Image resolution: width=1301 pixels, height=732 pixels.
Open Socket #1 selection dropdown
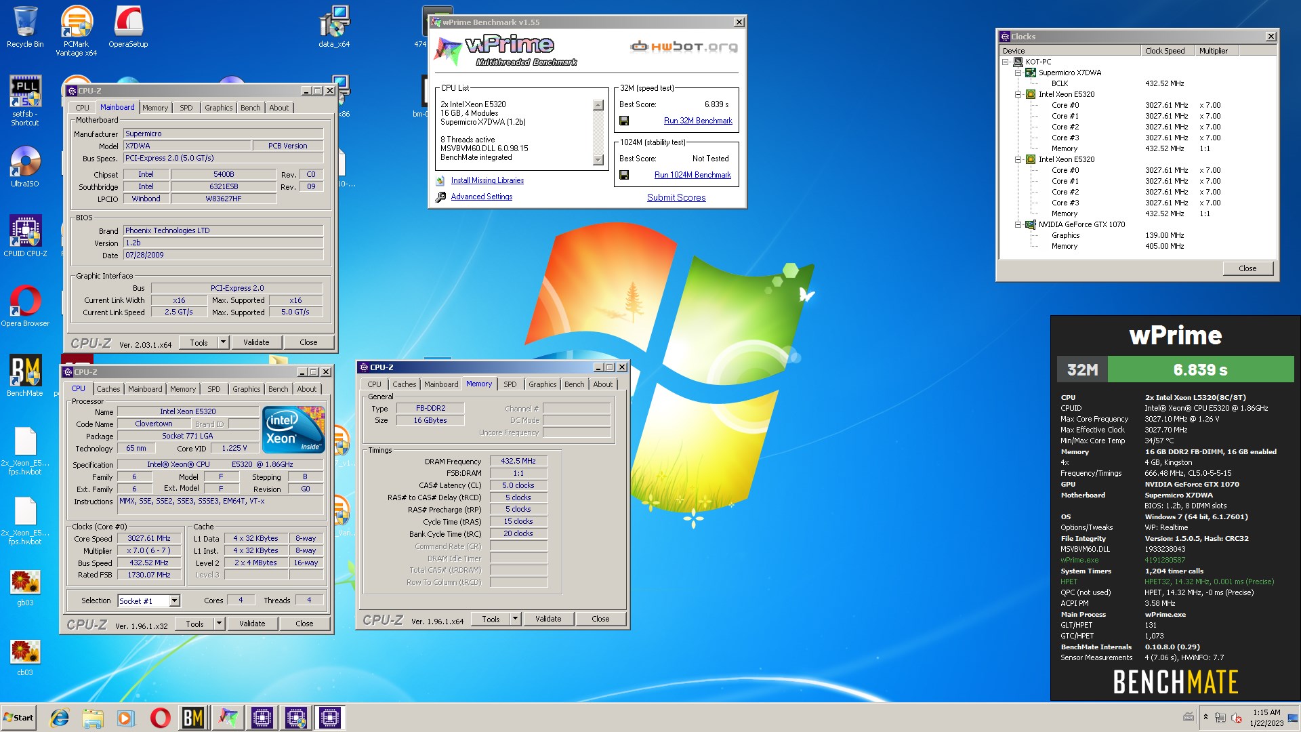click(174, 601)
